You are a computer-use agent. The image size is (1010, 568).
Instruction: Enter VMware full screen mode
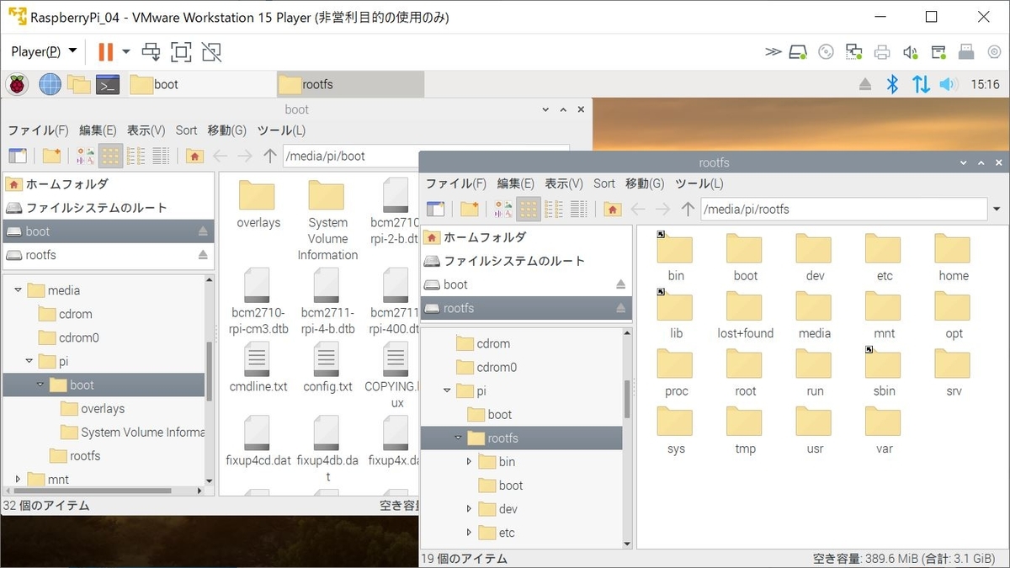181,52
